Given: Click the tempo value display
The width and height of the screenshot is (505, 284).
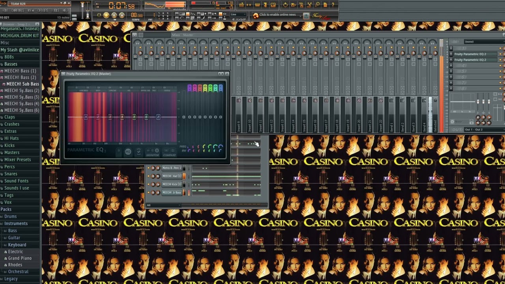Looking at the screenshot, I should [x=137, y=15].
